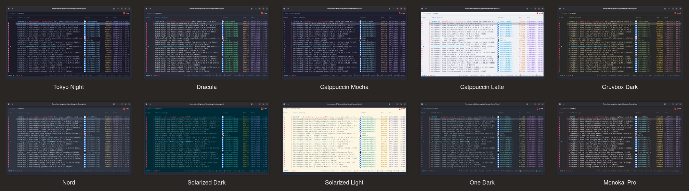Screen dimensions: 689x191
Task: Click the 'Author' column header in Dracula
Action: click(225, 17)
